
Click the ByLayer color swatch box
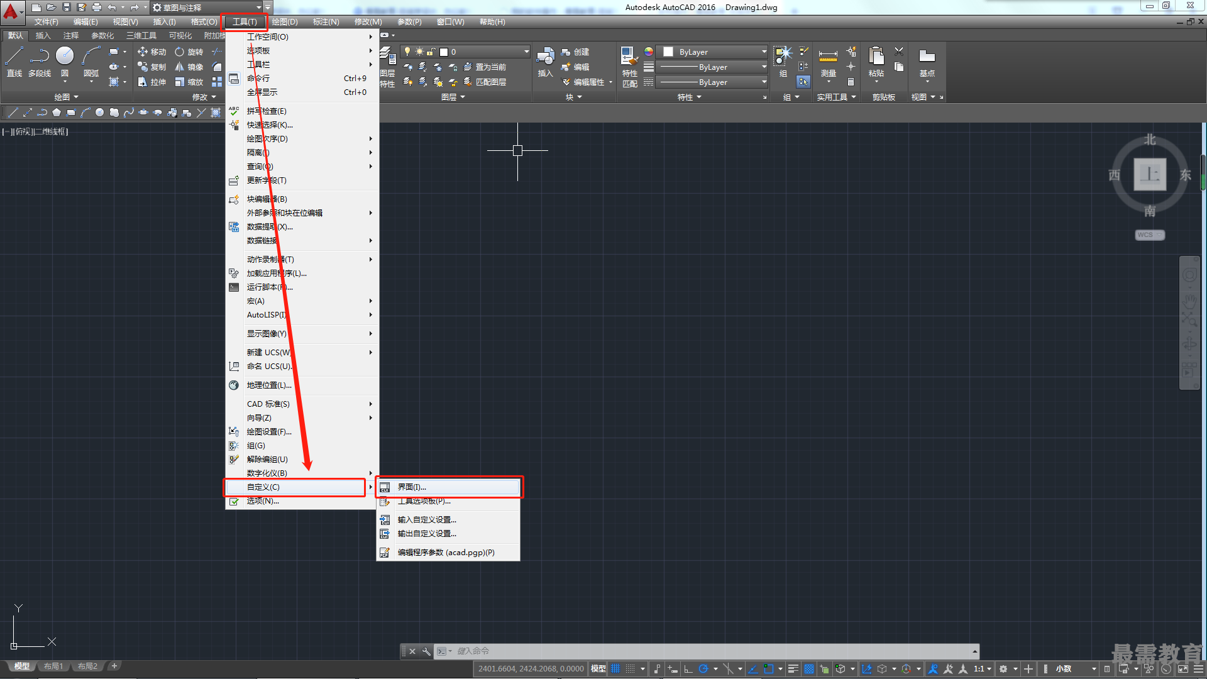click(x=668, y=52)
